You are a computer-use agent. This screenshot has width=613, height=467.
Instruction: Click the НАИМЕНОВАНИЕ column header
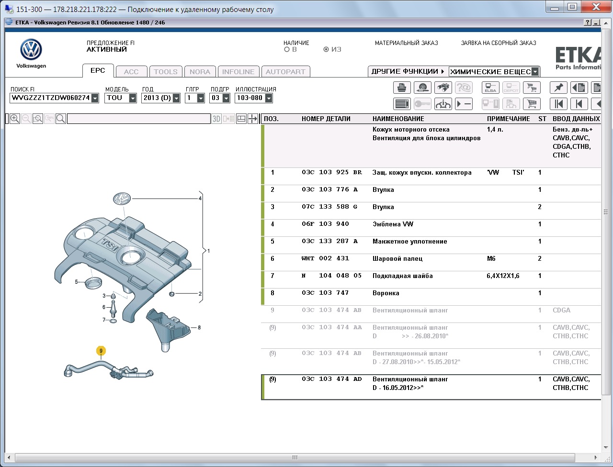pos(398,119)
